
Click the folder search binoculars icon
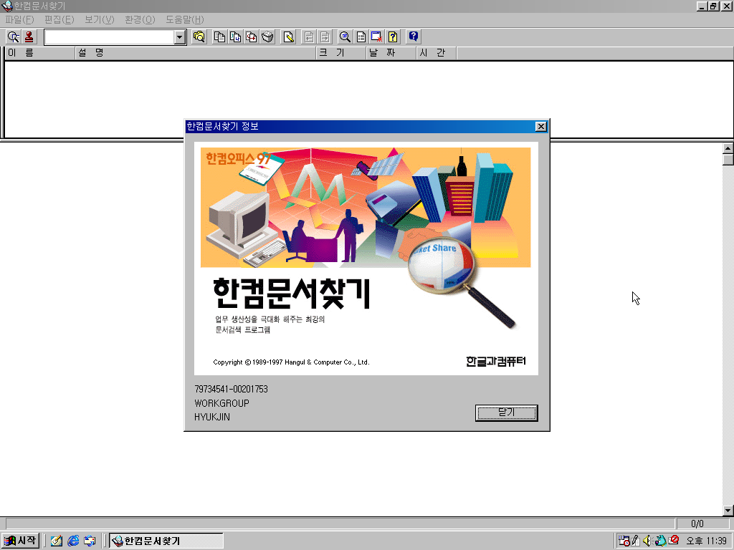click(x=199, y=37)
